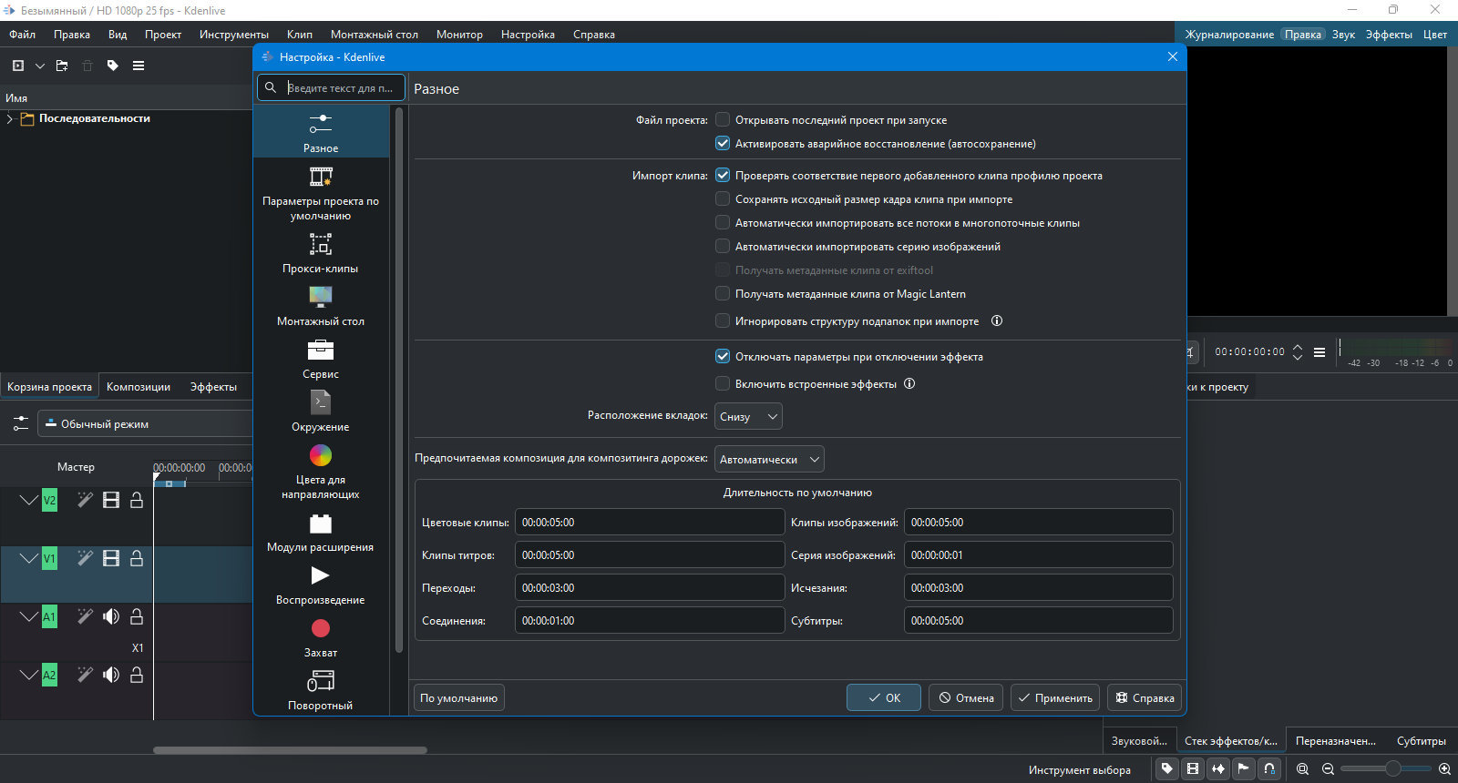Check Автоматически импортировать все потоки

click(x=723, y=222)
